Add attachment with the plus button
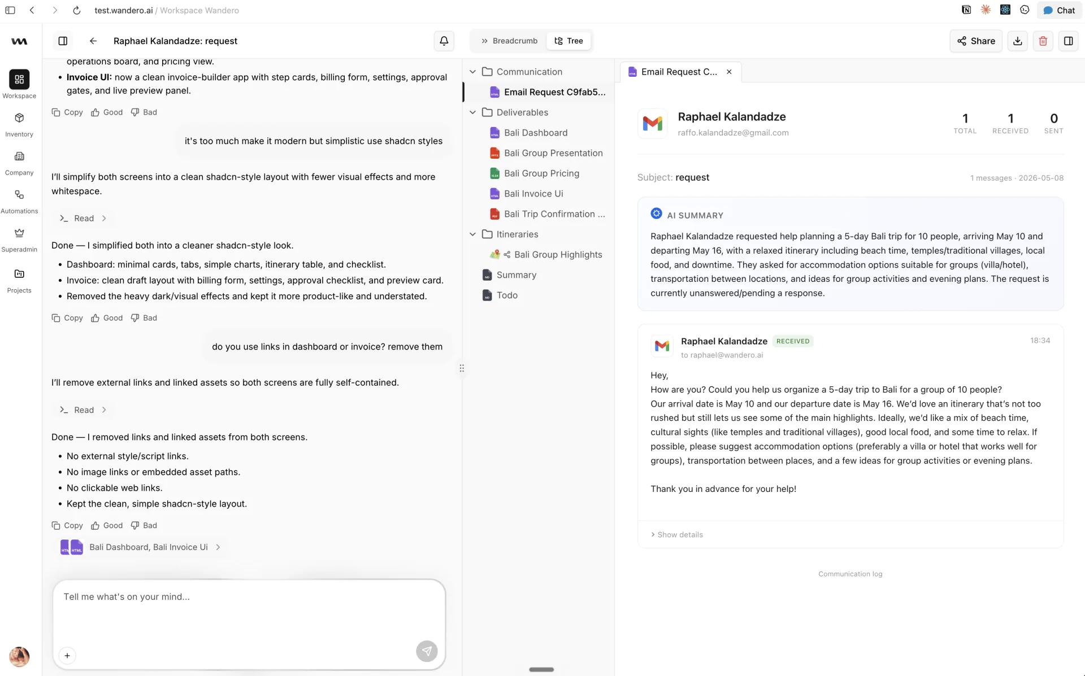 pyautogui.click(x=67, y=656)
